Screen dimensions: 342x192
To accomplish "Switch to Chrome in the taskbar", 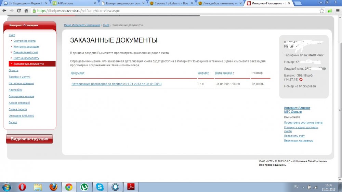I will 69,187.
